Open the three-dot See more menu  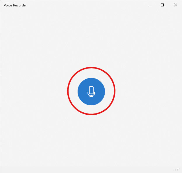(x=175, y=170)
